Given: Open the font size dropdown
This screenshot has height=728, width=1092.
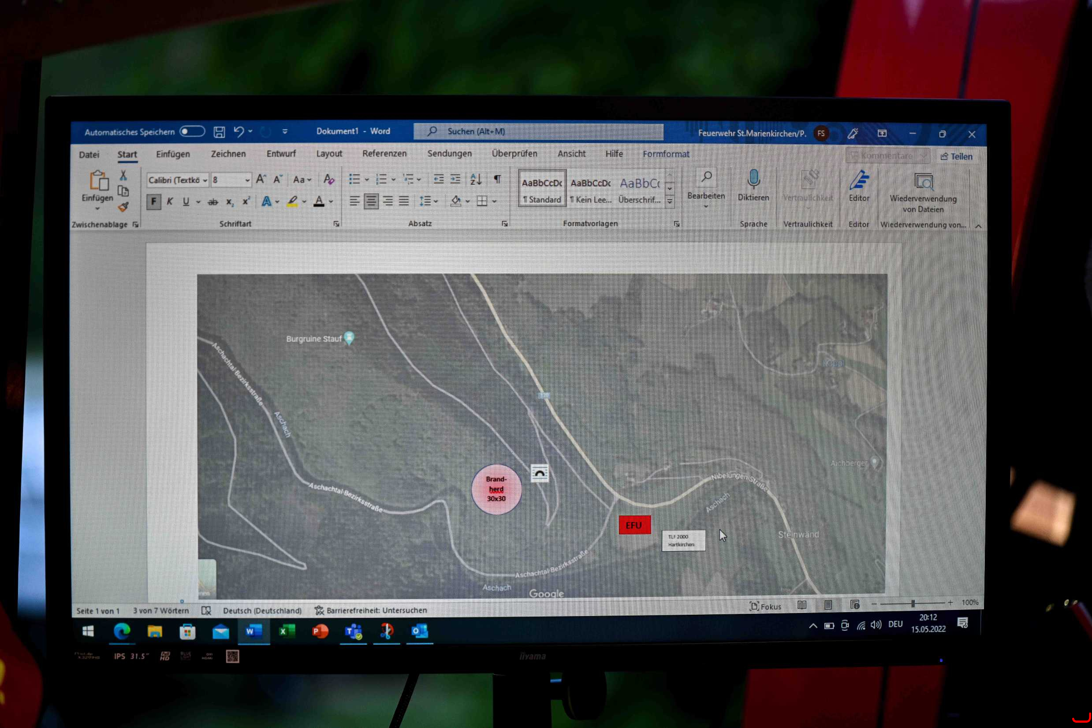Looking at the screenshot, I should [x=247, y=180].
